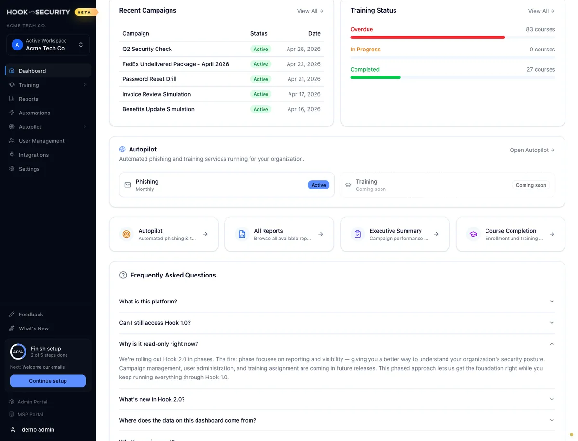Click the Training cap icon in Autopilot card
Image resolution: width=578 pixels, height=441 pixels.
click(348, 185)
